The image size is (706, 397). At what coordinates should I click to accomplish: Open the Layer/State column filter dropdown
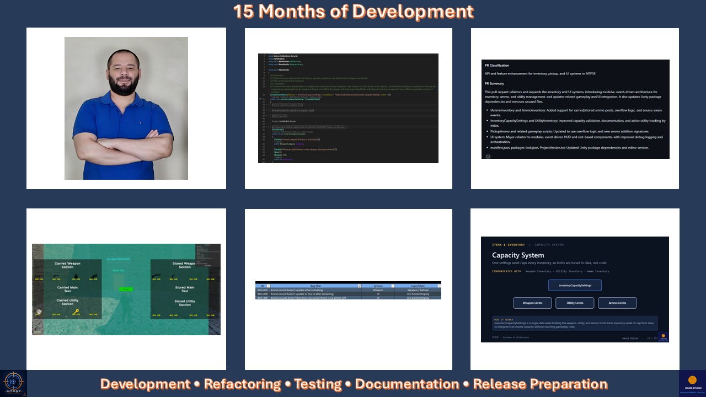tap(439, 286)
